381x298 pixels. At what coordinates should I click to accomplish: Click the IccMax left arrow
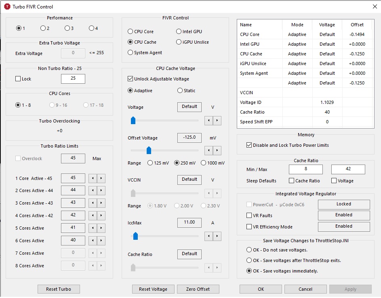click(x=209, y=236)
